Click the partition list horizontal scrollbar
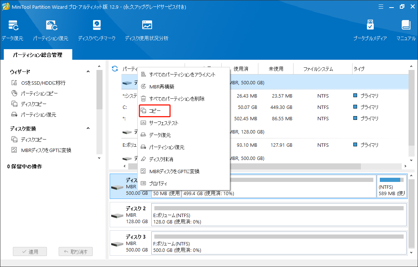 tap(244, 166)
